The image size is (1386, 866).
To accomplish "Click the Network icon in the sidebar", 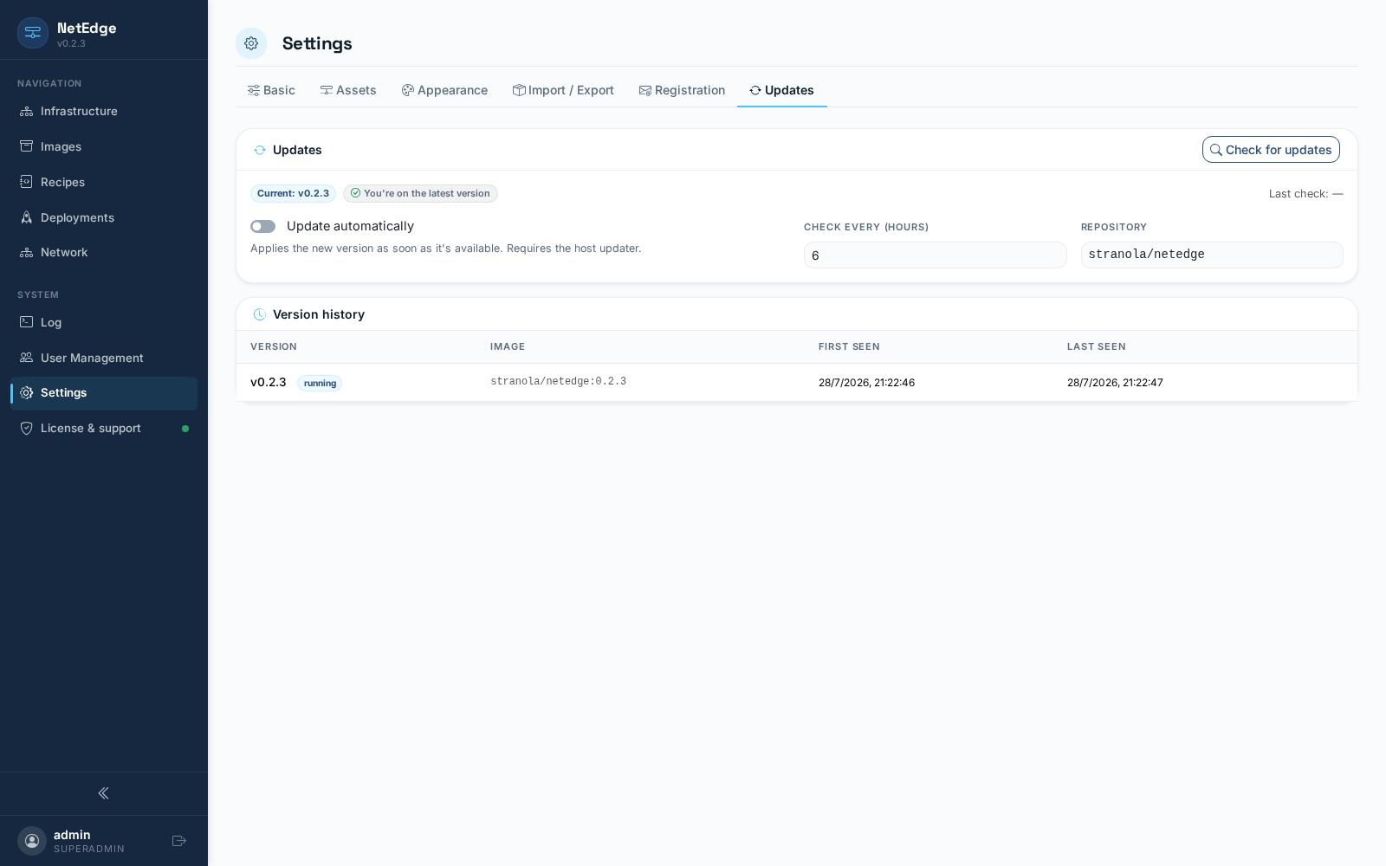I will pos(27,252).
